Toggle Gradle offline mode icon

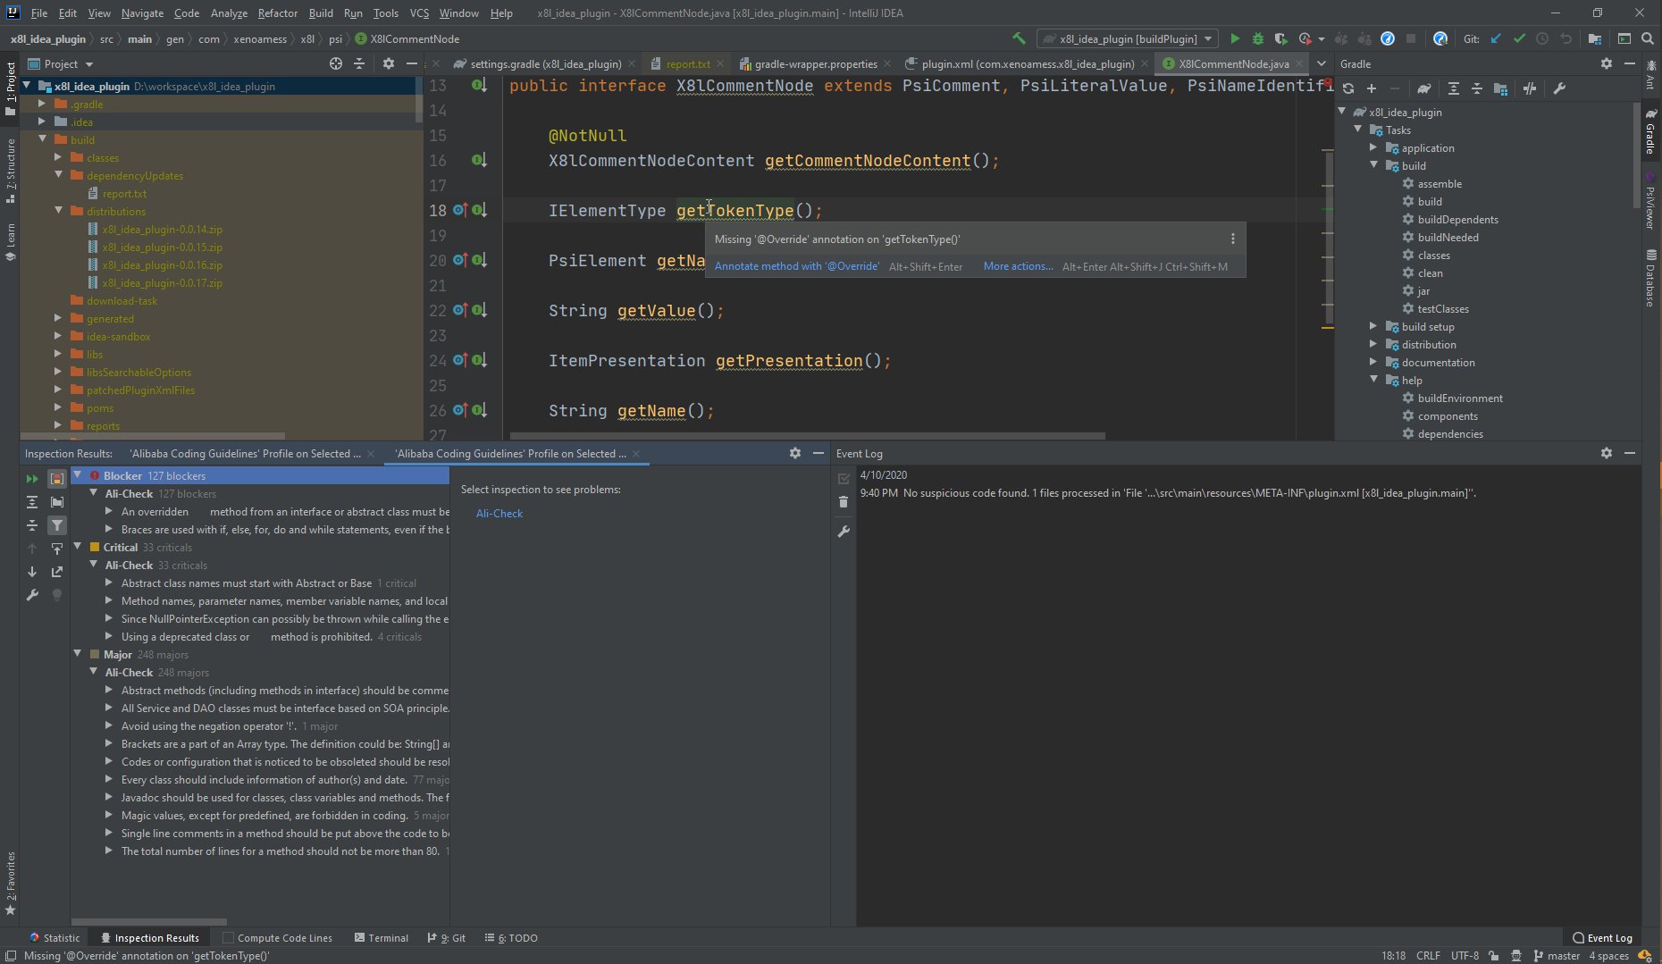(x=1530, y=88)
